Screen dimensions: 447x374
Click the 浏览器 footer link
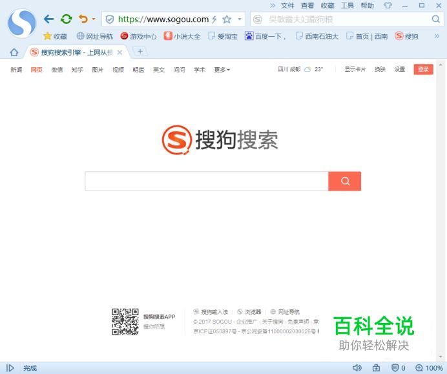[x=249, y=311]
